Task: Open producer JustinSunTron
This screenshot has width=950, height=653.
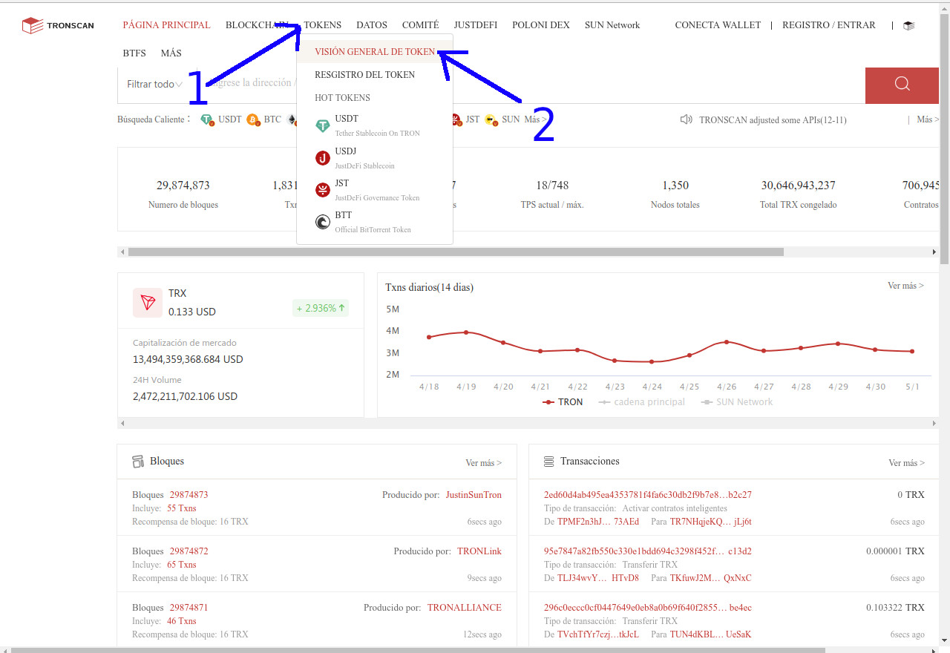Action: point(474,495)
